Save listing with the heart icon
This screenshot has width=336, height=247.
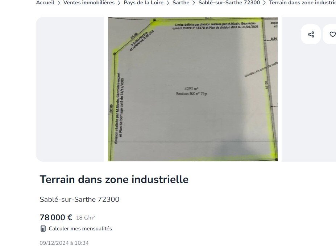pos(332,34)
